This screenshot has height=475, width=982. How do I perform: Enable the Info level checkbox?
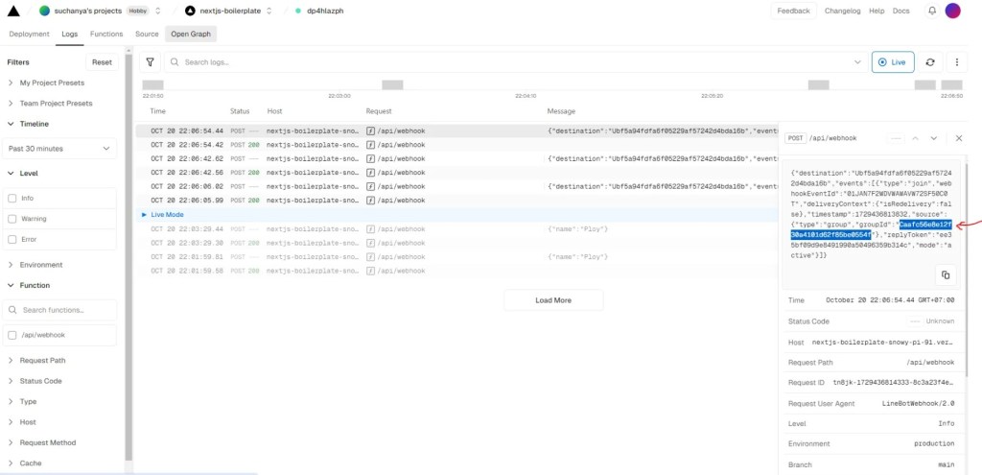[x=12, y=199]
